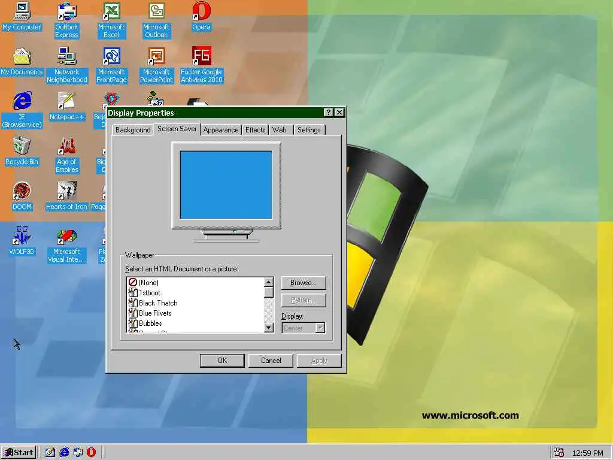Launch Opera from the Quick Launch bar
613x460 pixels.
point(91,452)
